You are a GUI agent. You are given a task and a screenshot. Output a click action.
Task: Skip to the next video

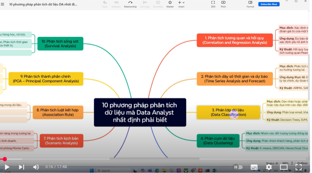(x=21, y=167)
